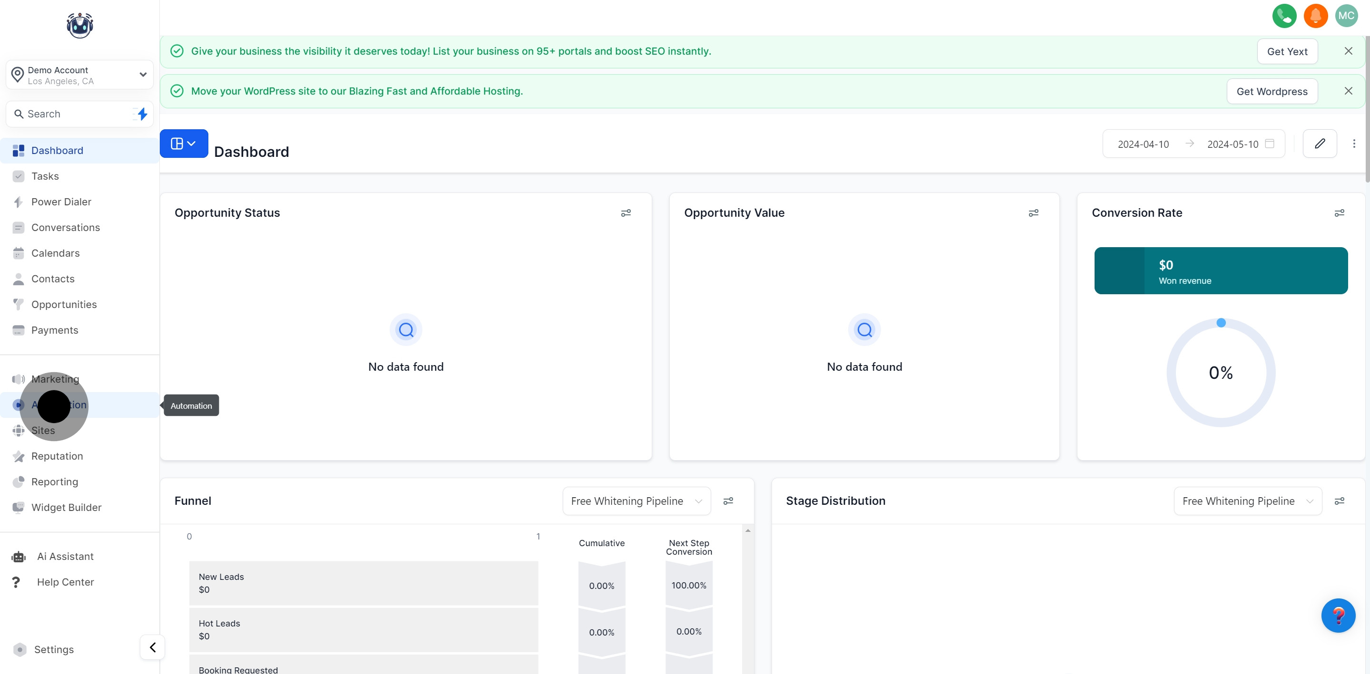Close the WordPress hosting banner
The image size is (1370, 674).
click(x=1348, y=91)
